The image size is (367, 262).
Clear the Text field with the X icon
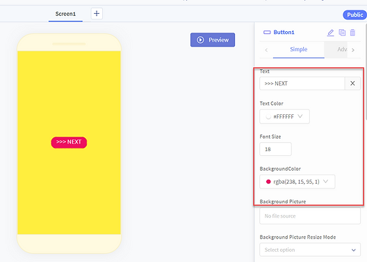(x=352, y=83)
